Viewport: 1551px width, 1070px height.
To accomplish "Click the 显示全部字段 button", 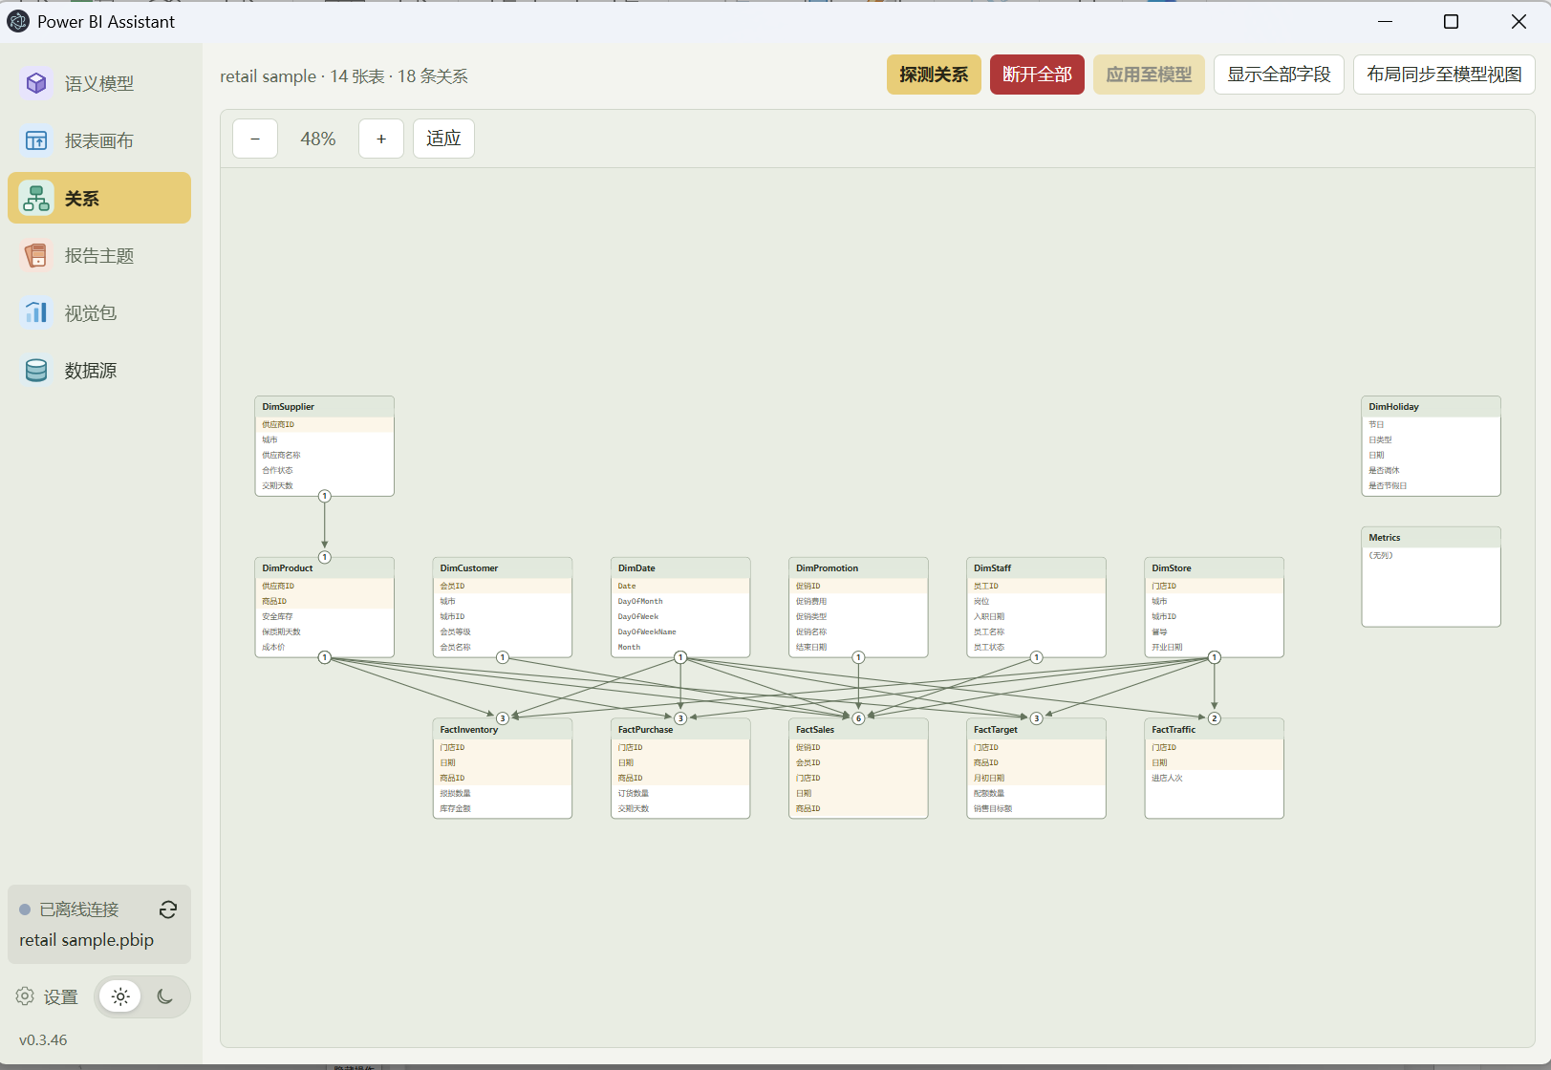I will coord(1279,75).
